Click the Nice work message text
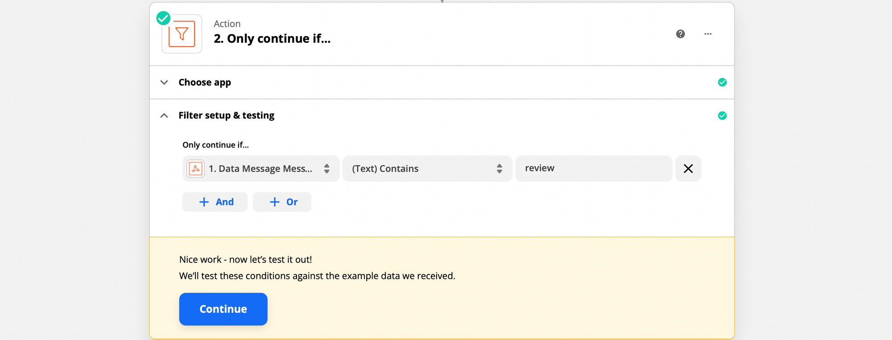This screenshot has height=340, width=892. click(246, 259)
